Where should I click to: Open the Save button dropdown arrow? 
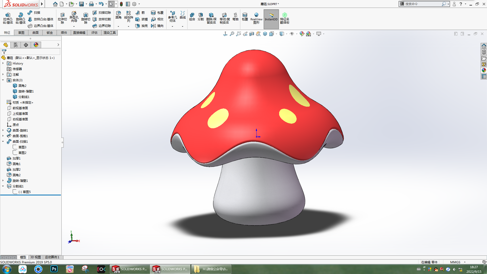point(86,4)
